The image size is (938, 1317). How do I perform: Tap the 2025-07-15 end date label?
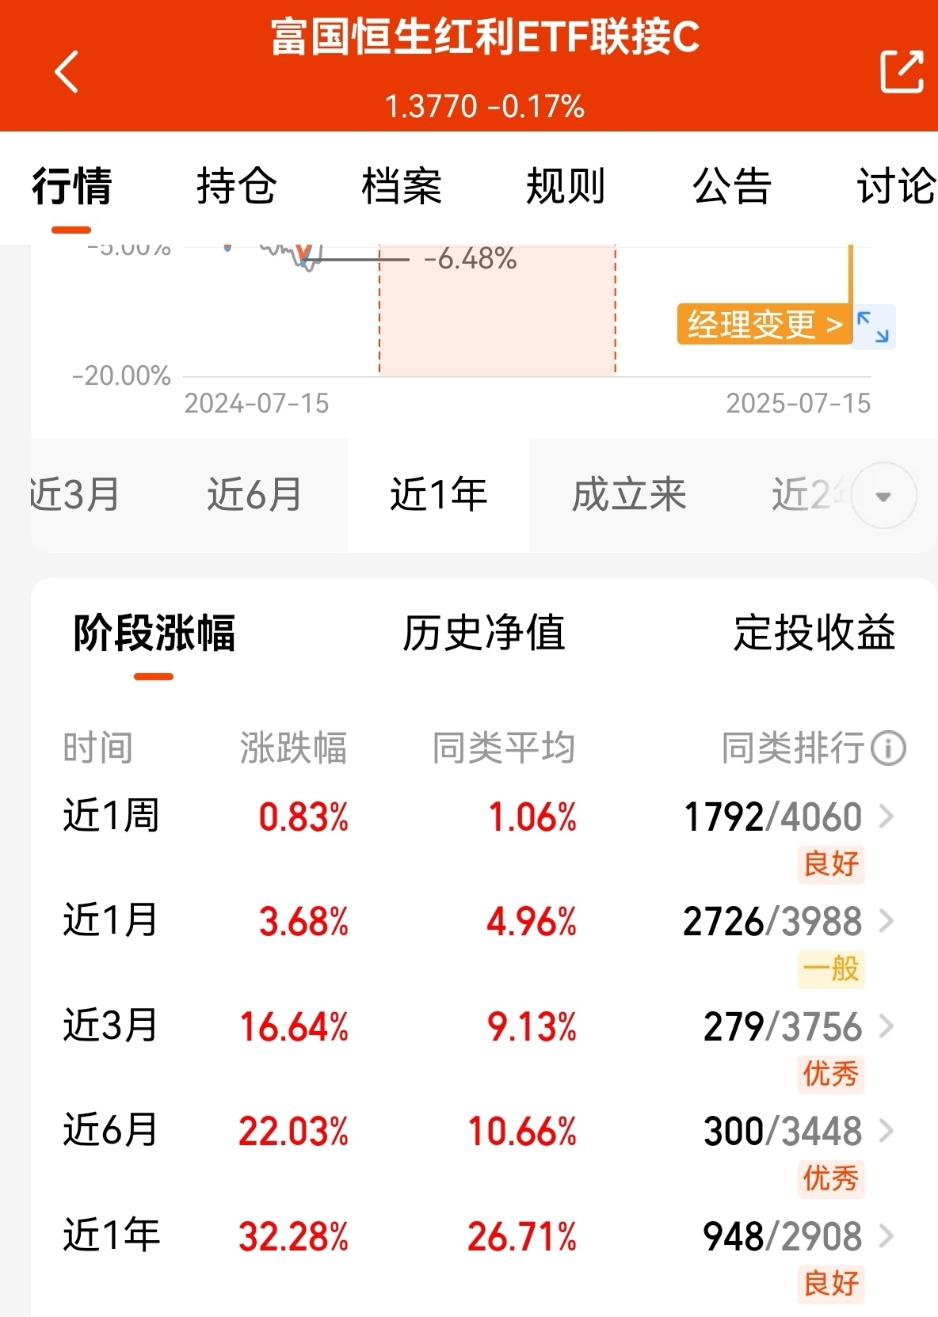(x=799, y=404)
